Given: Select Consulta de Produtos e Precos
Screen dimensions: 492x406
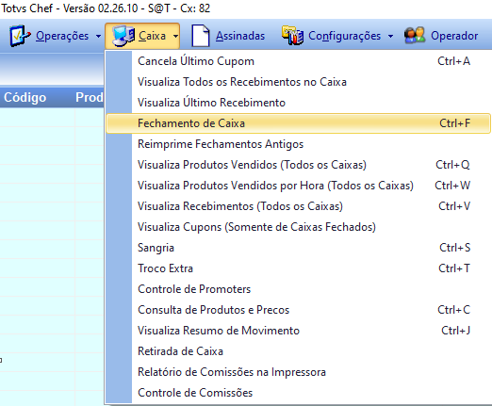Looking at the screenshot, I should click(298, 310).
